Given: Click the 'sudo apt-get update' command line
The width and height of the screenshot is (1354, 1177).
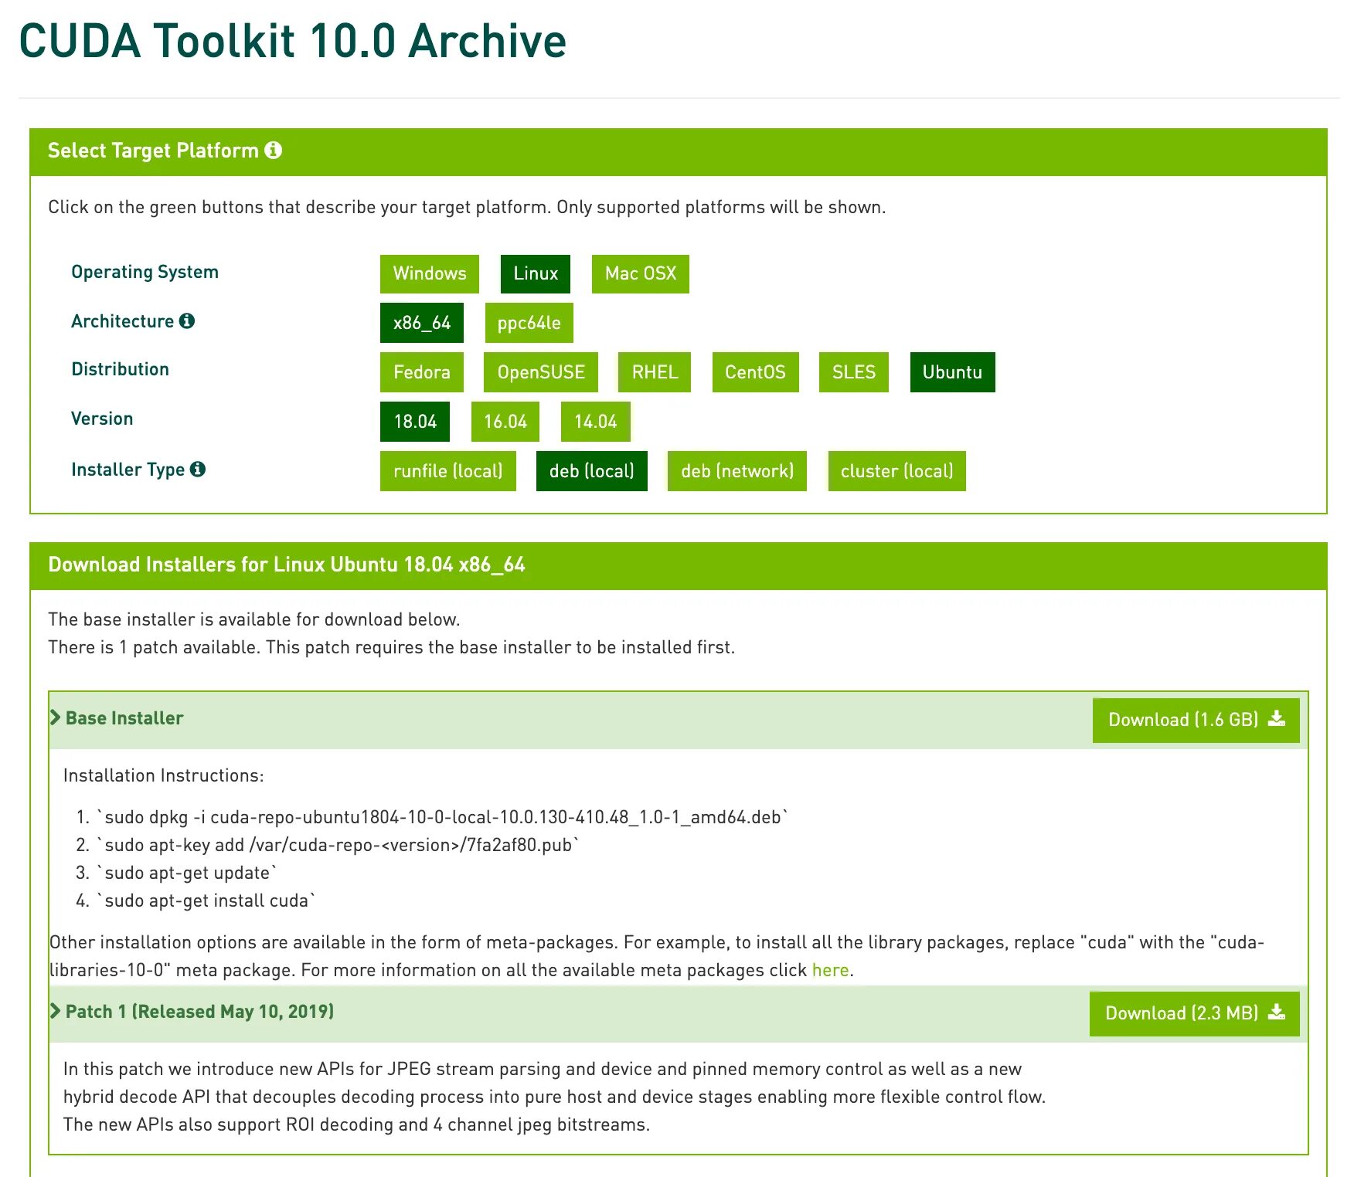Looking at the screenshot, I should [186, 873].
